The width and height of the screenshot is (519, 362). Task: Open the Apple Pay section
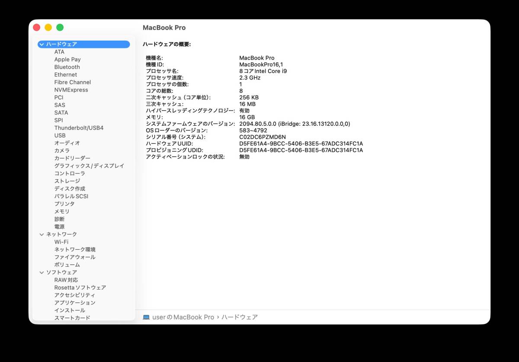[67, 59]
